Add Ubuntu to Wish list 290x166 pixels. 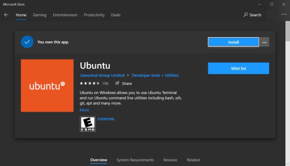[238, 68]
